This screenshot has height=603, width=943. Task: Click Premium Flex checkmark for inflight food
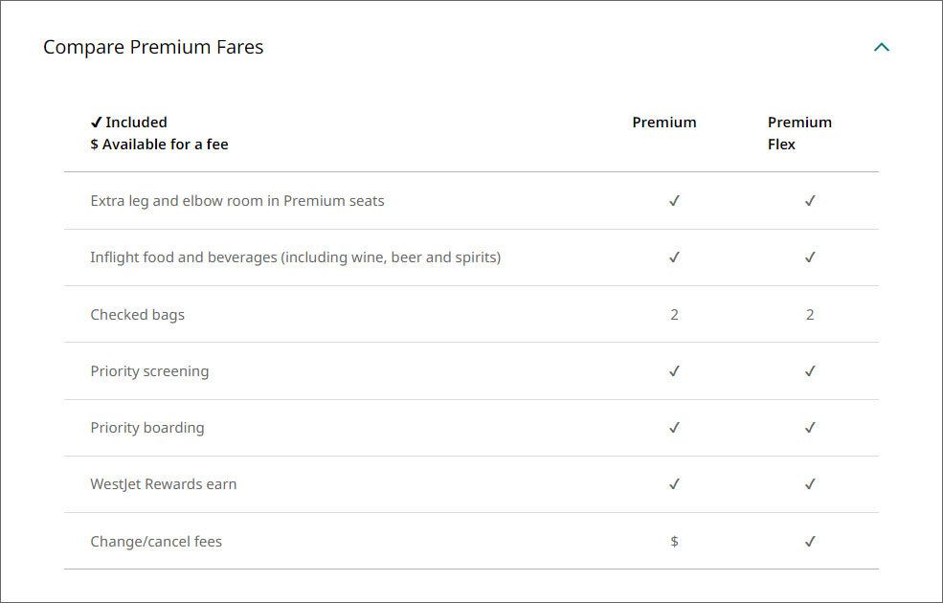[x=810, y=257]
